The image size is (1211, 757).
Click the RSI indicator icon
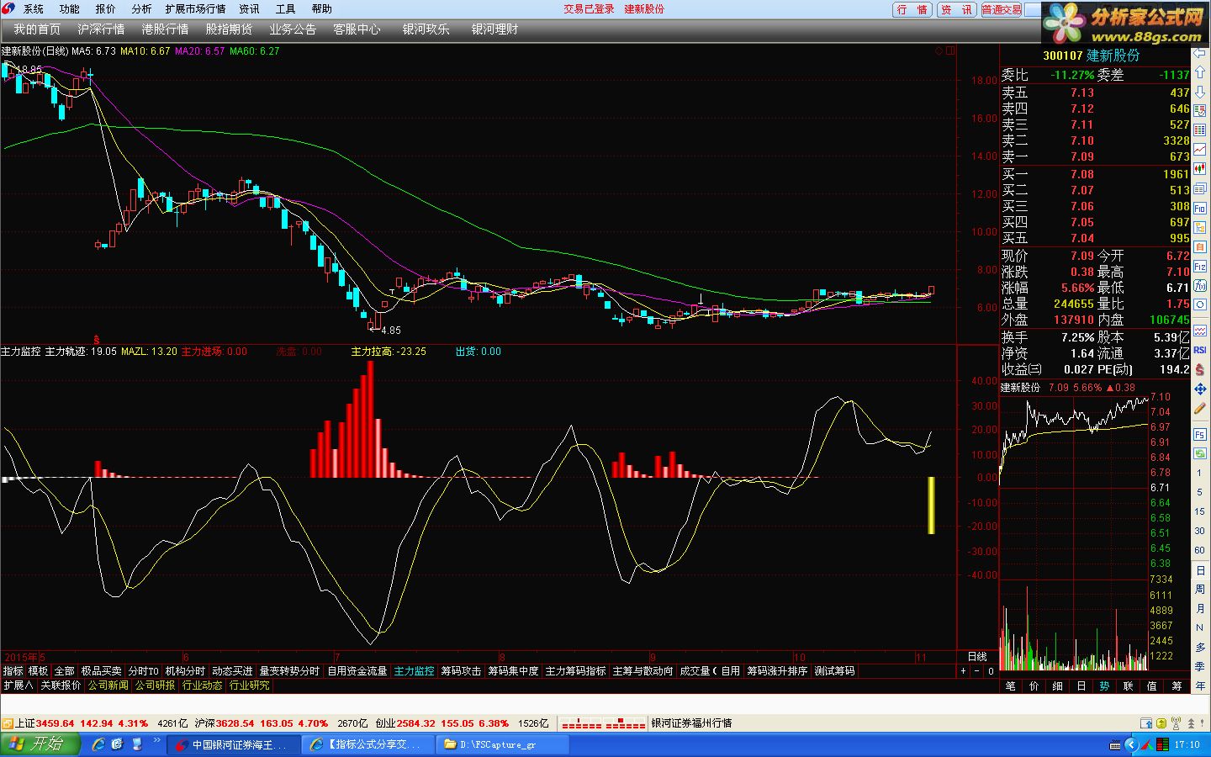pos(1200,350)
